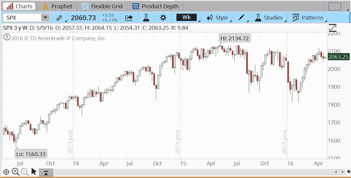Viewport: 351px width, 178px height.
Task: Toggle the collapse panel arrow at bottom
Action: tap(46, 172)
